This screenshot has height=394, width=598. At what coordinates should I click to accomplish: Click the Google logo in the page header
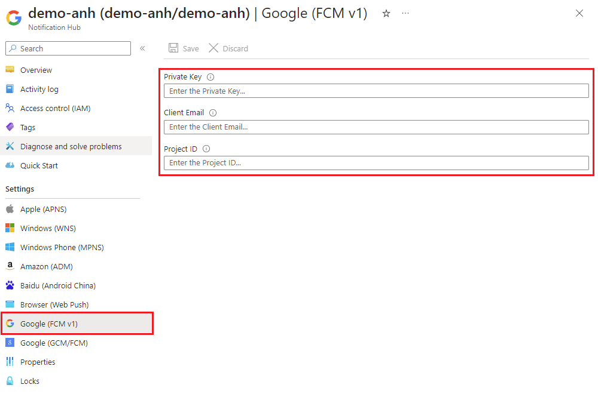(x=14, y=17)
